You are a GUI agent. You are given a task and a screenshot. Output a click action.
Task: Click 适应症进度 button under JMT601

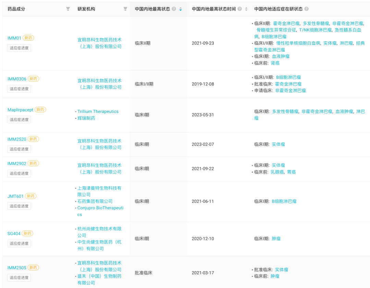[x=19, y=206]
